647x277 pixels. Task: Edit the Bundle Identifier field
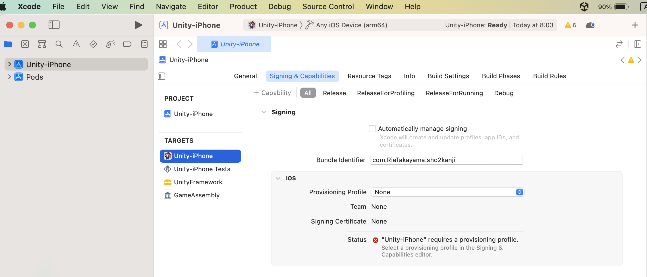[446, 160]
